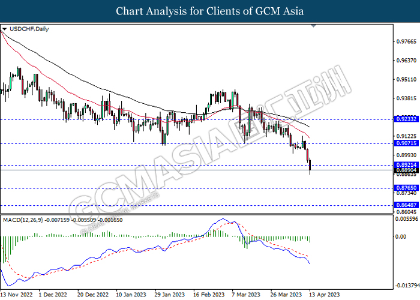
Task: Click the MACD -0.013794 scale value
Action: point(407,285)
